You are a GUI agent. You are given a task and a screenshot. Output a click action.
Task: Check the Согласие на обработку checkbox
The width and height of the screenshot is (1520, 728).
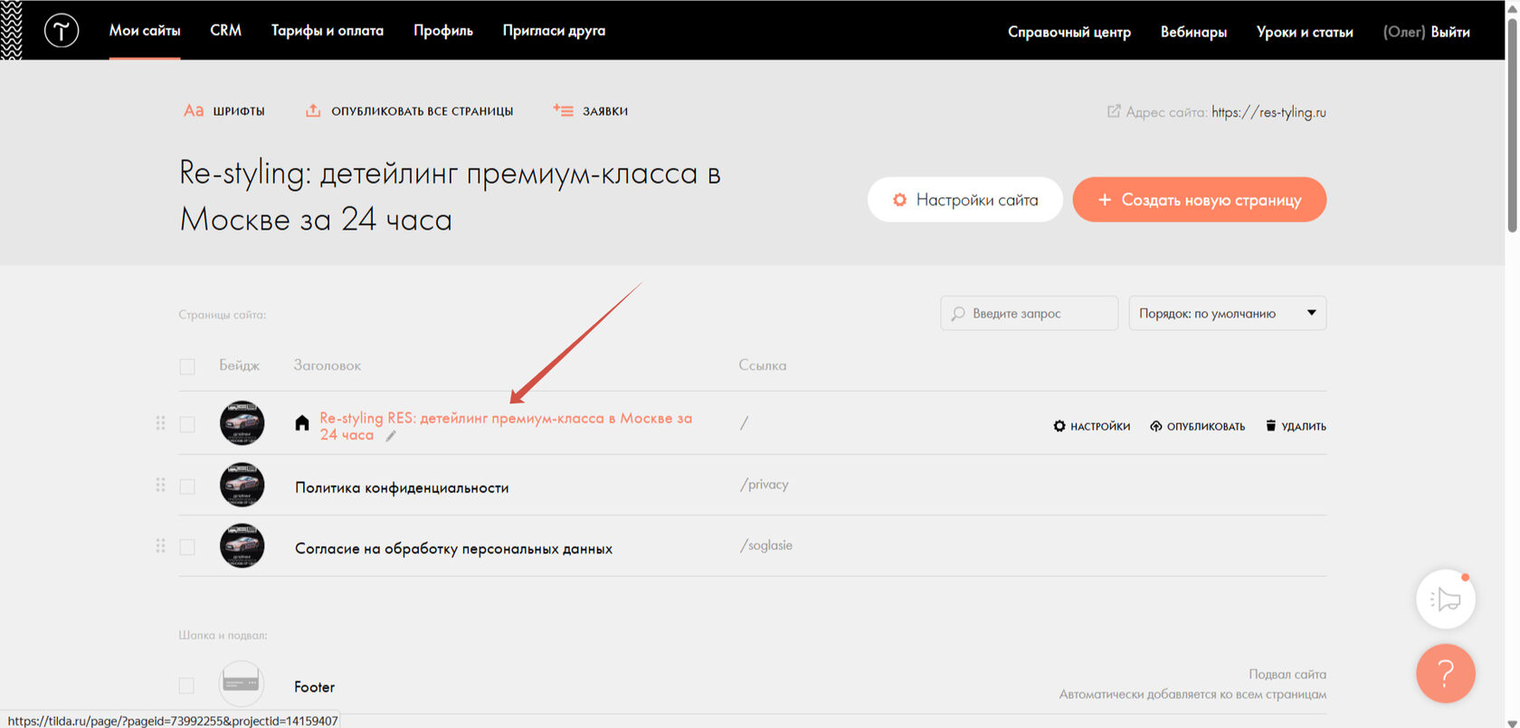click(187, 547)
